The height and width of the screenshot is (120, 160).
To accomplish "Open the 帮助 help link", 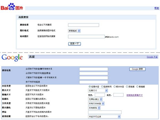I will point(157,8).
